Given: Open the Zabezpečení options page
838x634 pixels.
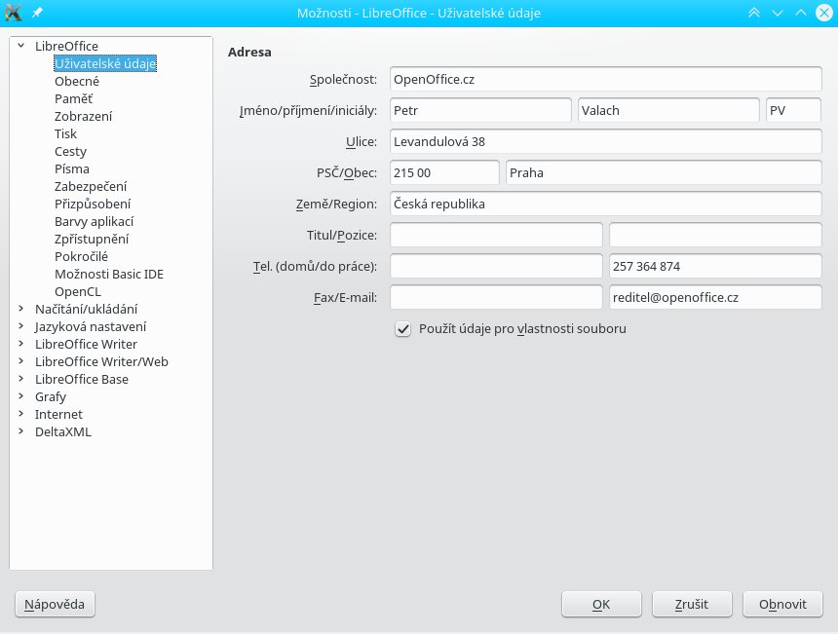Looking at the screenshot, I should (91, 186).
